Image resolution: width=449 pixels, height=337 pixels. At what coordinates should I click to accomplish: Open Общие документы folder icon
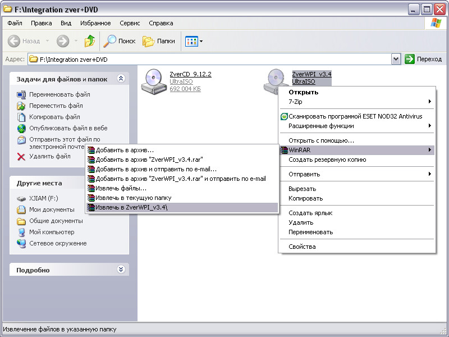(x=21, y=221)
